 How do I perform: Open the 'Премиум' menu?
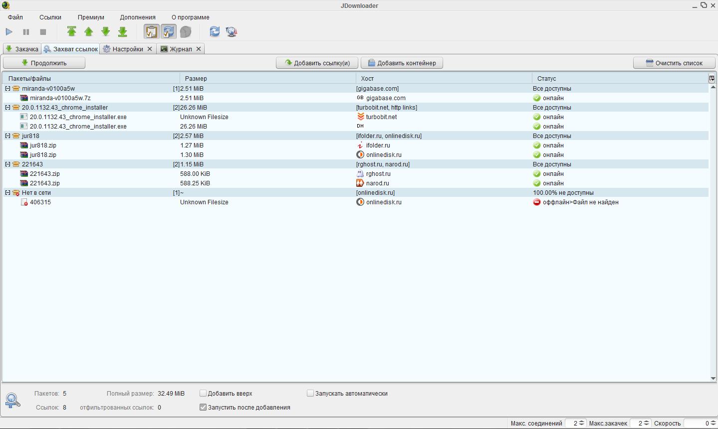tap(91, 17)
